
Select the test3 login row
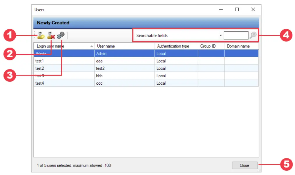146,76
